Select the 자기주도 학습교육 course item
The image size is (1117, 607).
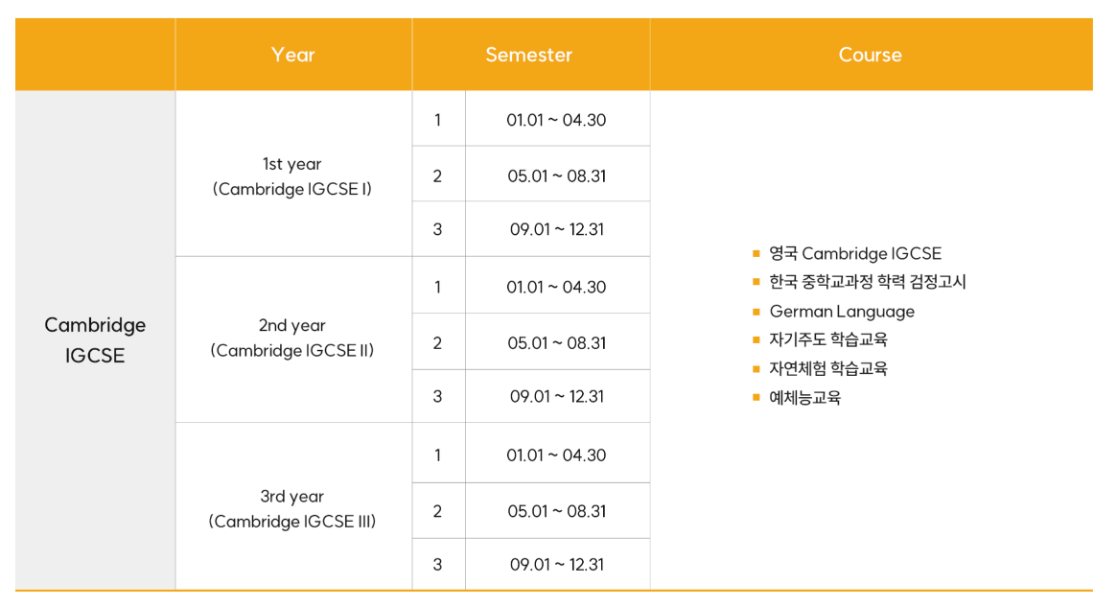[x=828, y=339]
